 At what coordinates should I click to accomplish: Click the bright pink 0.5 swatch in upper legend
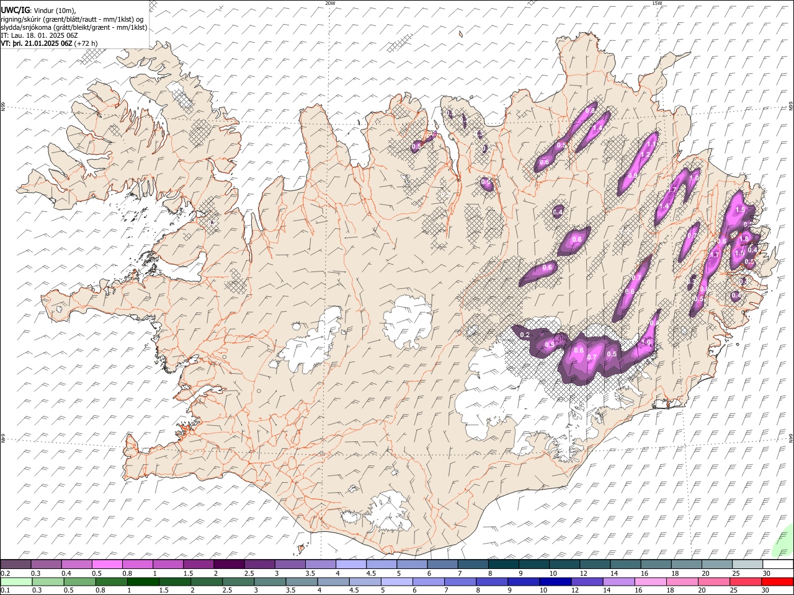point(107,565)
